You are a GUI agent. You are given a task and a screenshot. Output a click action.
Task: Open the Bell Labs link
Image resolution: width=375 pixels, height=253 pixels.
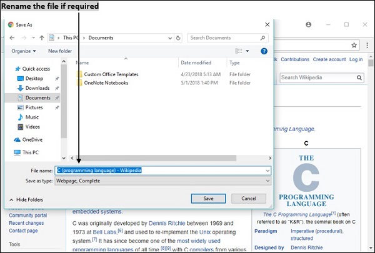[104, 232]
